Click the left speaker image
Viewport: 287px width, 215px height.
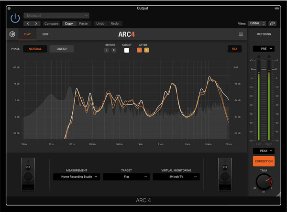point(28,174)
